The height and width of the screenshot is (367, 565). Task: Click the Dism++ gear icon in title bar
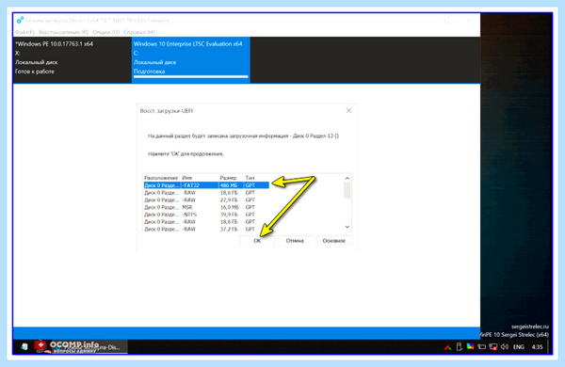point(20,20)
